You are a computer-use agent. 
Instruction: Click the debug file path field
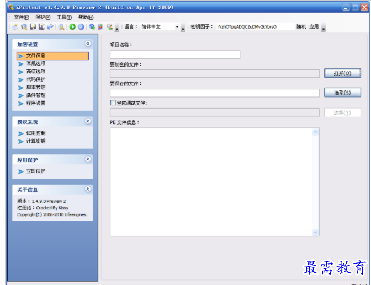click(x=215, y=112)
